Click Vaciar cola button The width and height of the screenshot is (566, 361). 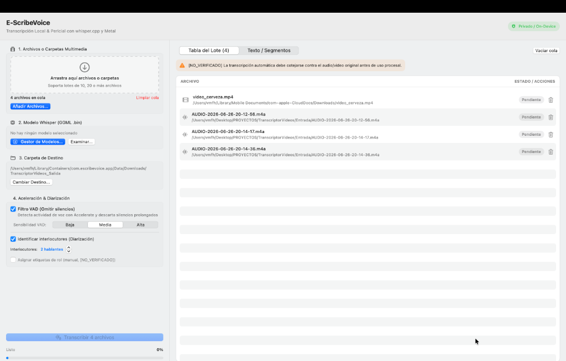point(546,50)
